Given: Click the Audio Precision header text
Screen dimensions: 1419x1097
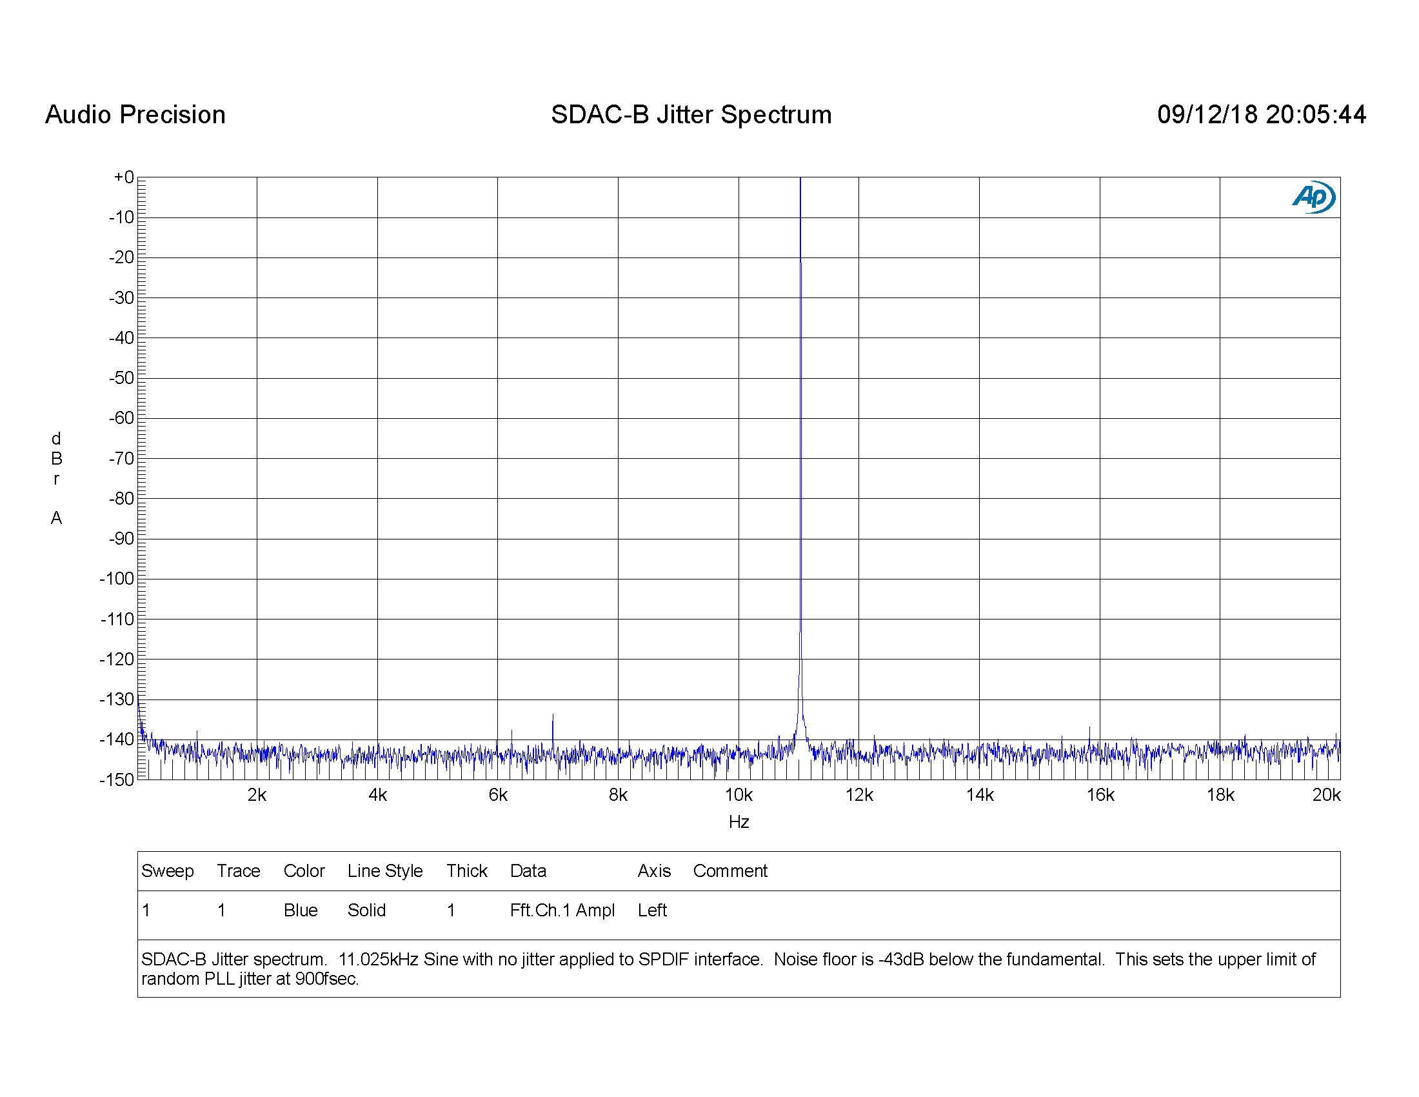Looking at the screenshot, I should click(135, 115).
